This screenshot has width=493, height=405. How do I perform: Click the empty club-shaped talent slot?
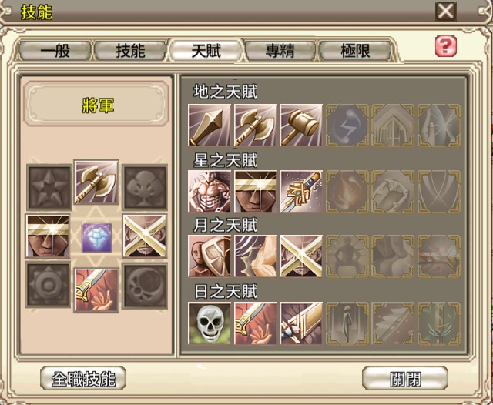click(145, 188)
